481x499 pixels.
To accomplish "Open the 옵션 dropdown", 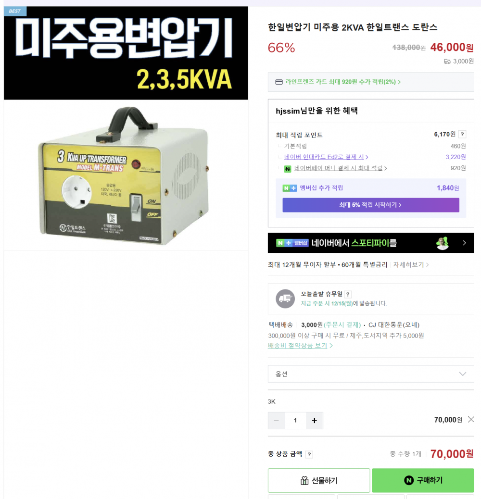I will point(371,374).
